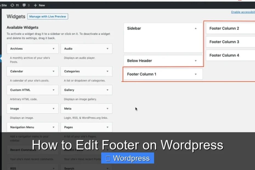Select the Custom HTML widget title
Screen dimensions: 255x170
click(20, 90)
